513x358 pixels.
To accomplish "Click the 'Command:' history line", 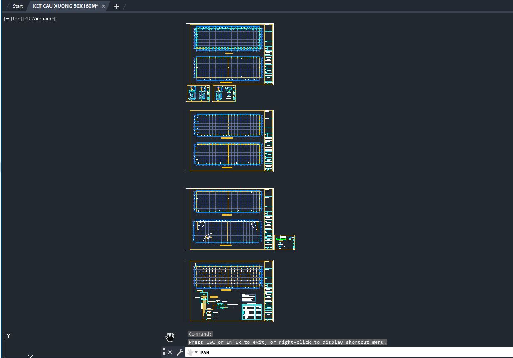I will pos(200,334).
